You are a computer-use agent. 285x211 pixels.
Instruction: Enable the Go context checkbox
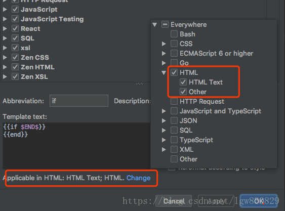[174, 63]
